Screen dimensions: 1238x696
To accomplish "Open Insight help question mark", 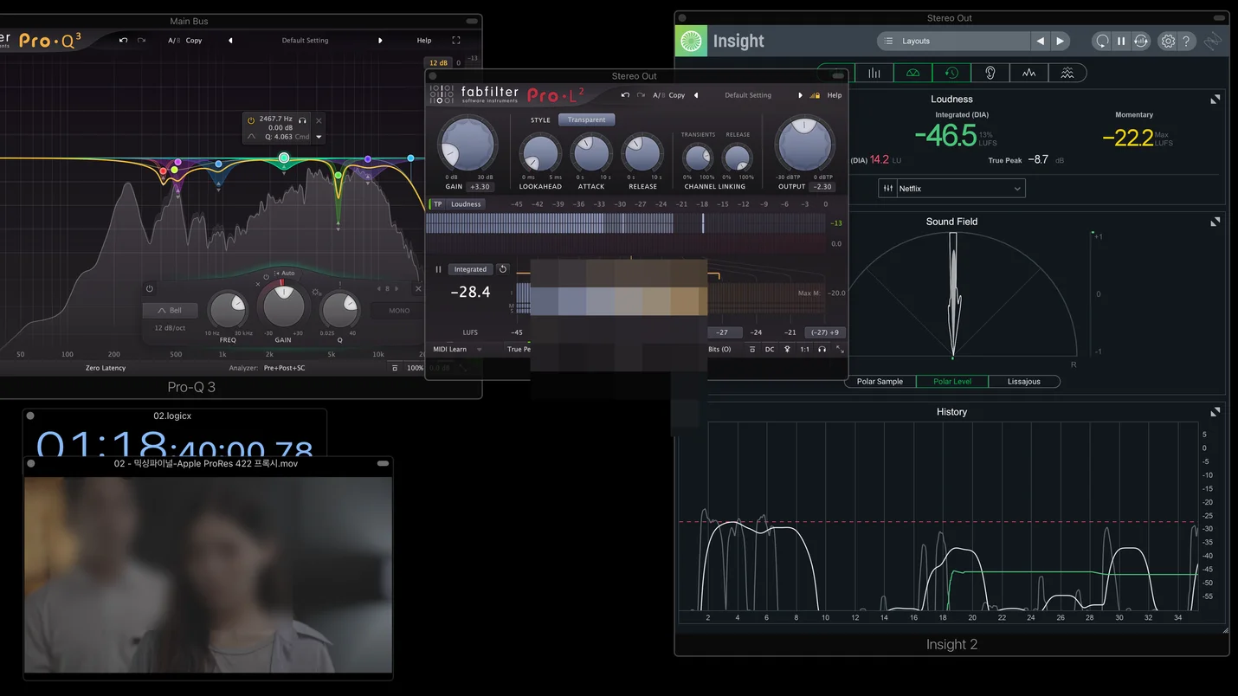I will coord(1187,41).
